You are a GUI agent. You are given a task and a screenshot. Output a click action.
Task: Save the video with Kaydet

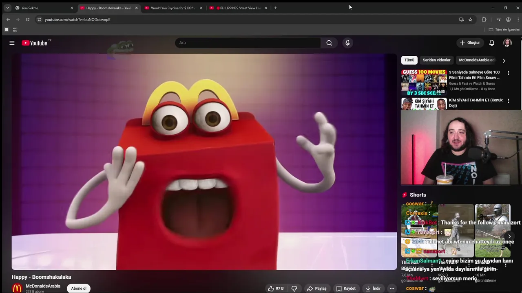(x=346, y=289)
